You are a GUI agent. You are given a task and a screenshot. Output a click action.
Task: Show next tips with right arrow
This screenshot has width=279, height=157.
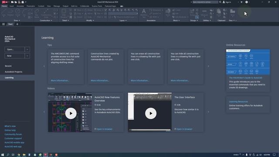tap(208, 66)
